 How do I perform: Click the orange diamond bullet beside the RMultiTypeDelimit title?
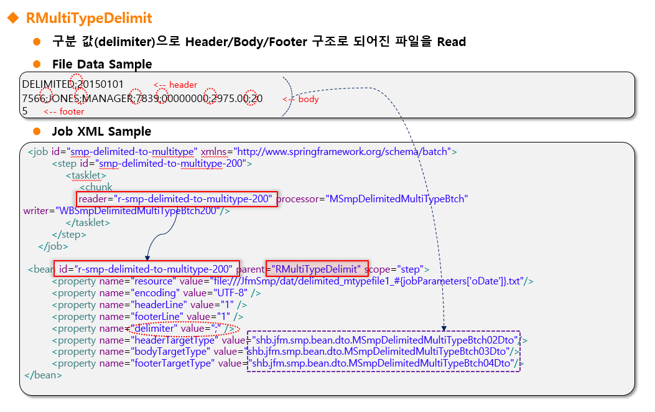[x=12, y=19]
